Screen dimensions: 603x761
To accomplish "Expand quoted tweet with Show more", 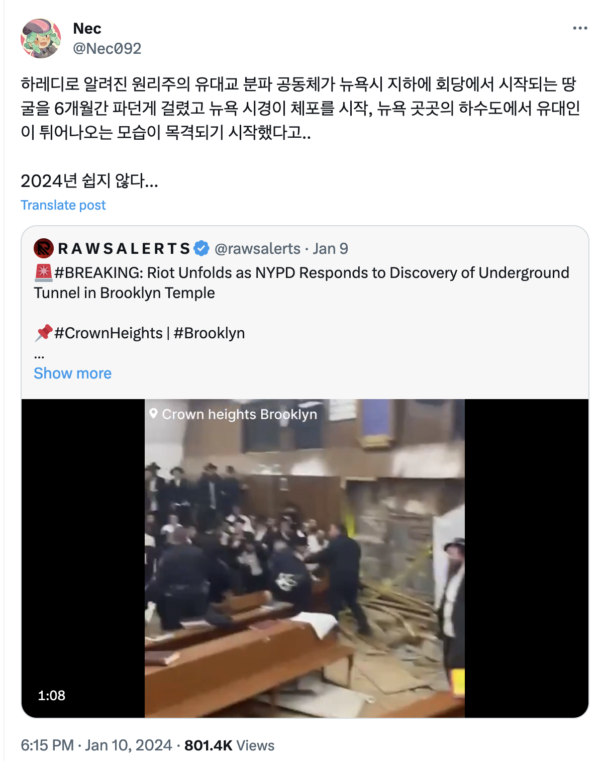I will [72, 373].
